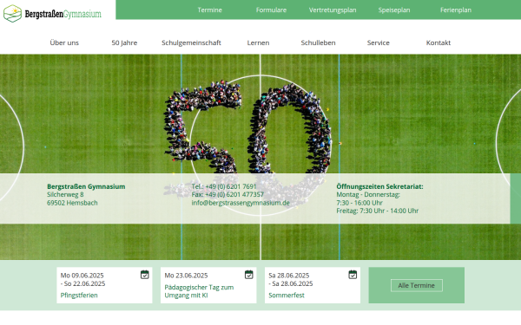The image size is (521, 325).
Task: Click the Sa 28.06.2025 start date text
Action: tap(289, 276)
